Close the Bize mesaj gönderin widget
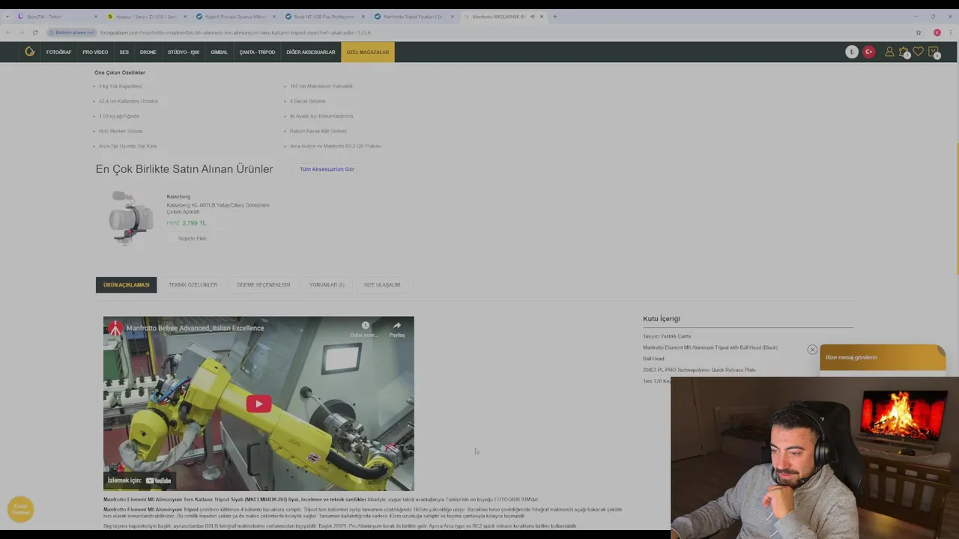959x539 pixels. pos(812,350)
